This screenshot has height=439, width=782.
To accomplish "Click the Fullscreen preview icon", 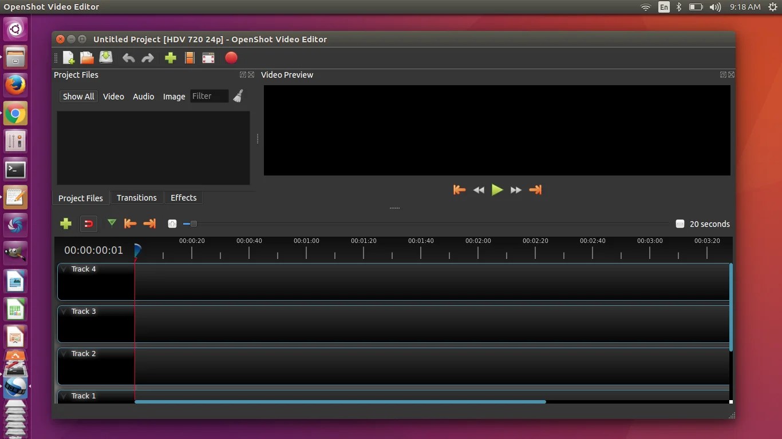I will tap(208, 58).
